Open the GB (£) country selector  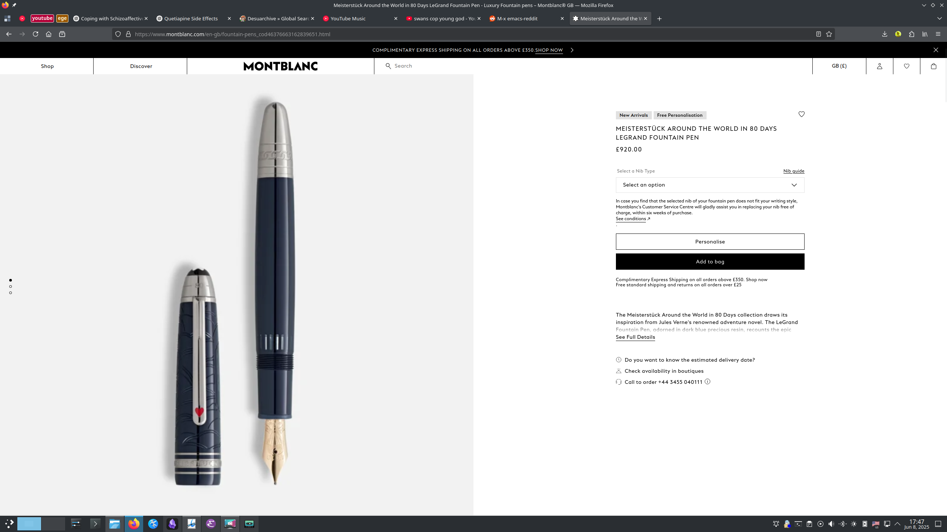point(839,66)
